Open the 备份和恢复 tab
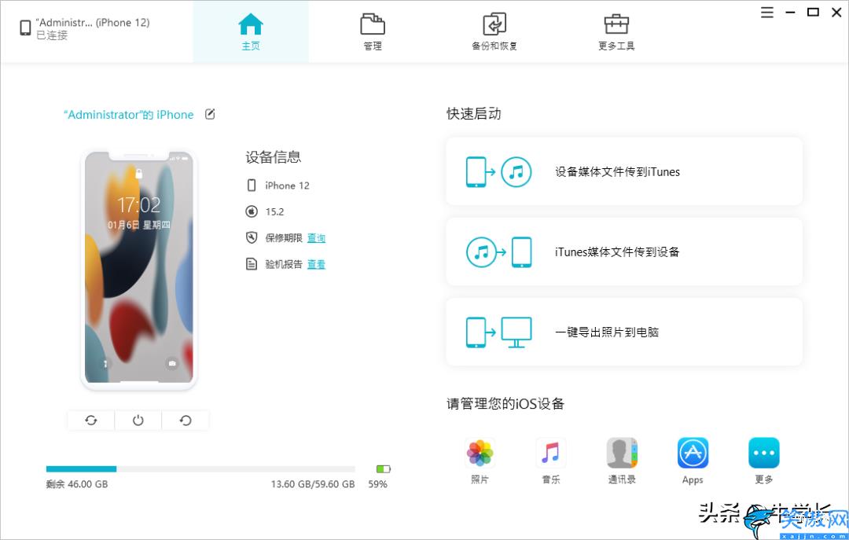Screen dimensions: 849x540 494,32
